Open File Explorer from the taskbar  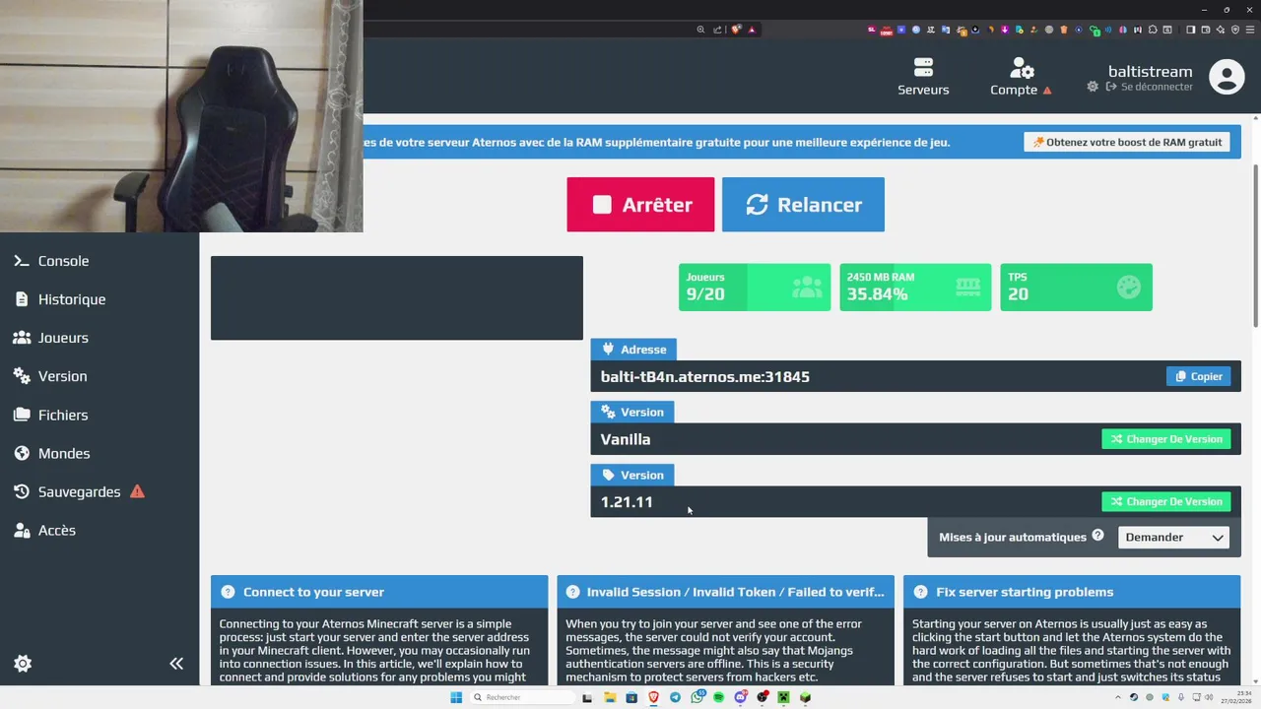click(x=610, y=697)
